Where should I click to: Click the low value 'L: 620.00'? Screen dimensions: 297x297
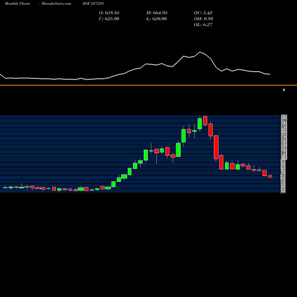coord(157,18)
